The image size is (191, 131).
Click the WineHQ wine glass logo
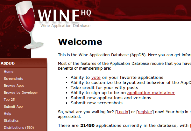click(29, 25)
